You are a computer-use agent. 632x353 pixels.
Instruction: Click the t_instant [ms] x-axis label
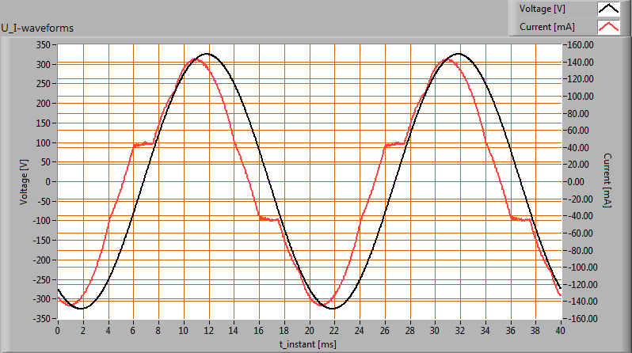point(308,344)
